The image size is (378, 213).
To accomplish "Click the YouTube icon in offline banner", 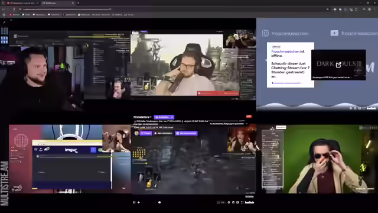I will [x=334, y=33].
